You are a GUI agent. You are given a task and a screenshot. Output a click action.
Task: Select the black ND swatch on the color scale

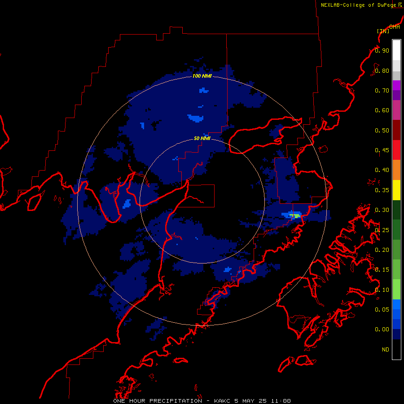[396, 349]
